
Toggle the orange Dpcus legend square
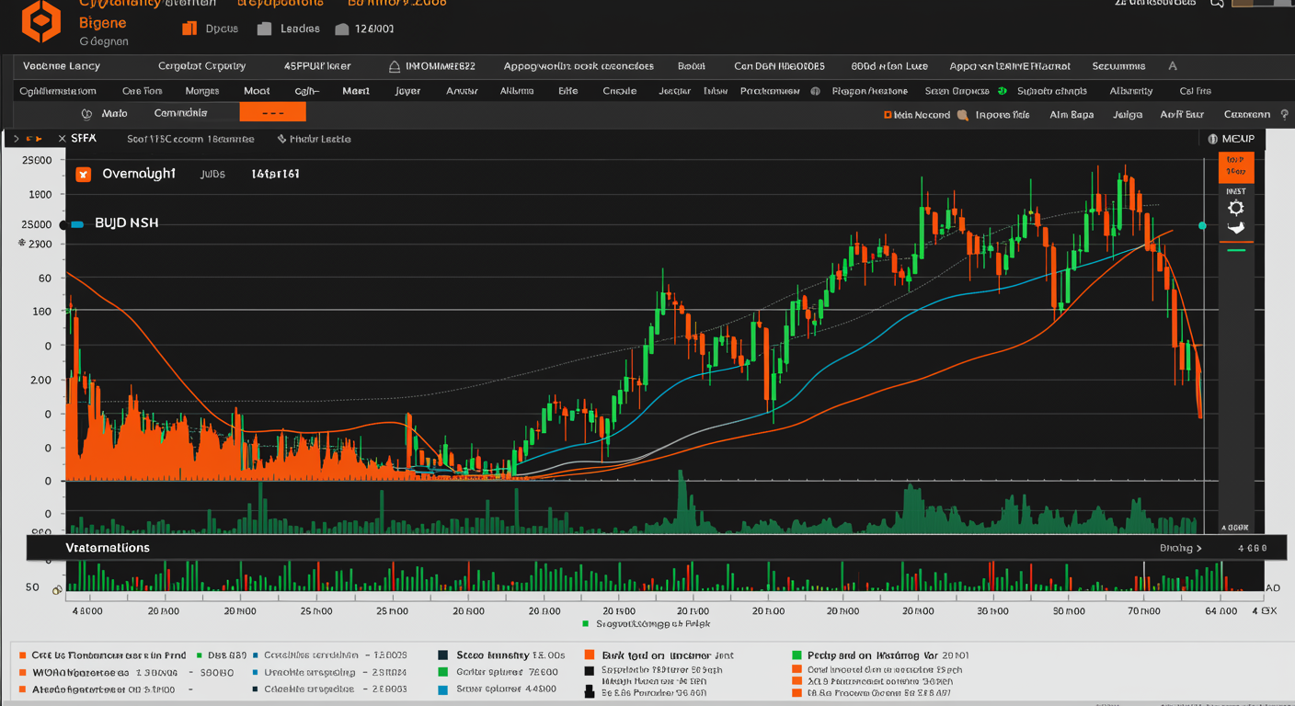[x=189, y=28]
